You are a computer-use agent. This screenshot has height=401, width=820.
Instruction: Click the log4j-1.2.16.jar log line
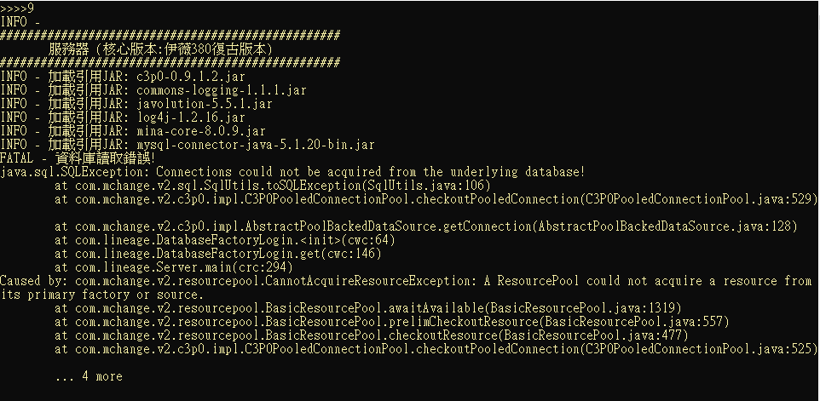pyautogui.click(x=123, y=117)
